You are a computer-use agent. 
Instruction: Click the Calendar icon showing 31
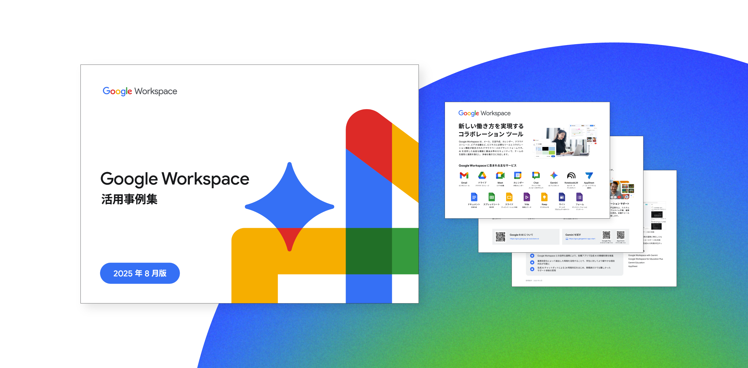[x=518, y=175]
